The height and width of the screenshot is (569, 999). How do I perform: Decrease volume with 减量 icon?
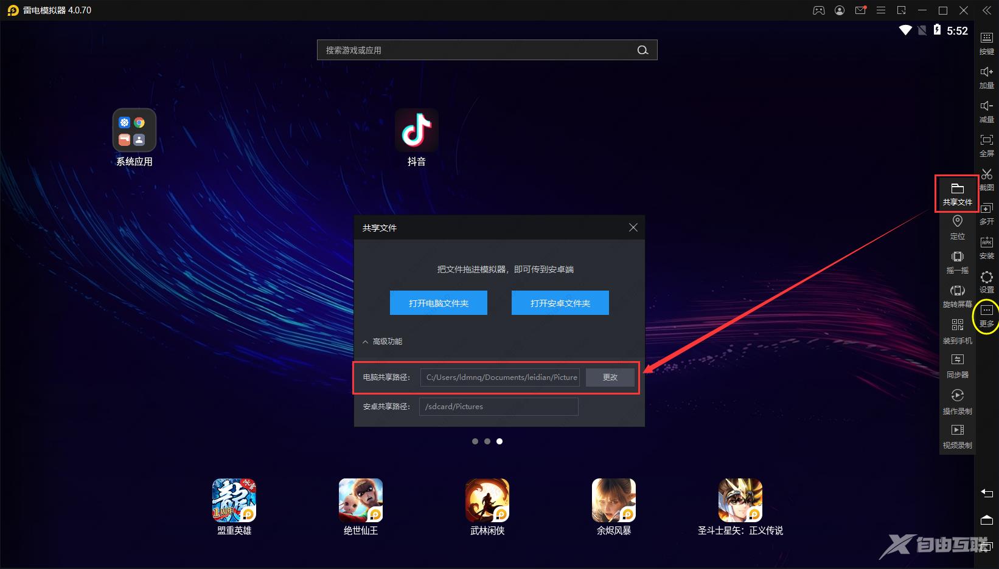point(986,111)
